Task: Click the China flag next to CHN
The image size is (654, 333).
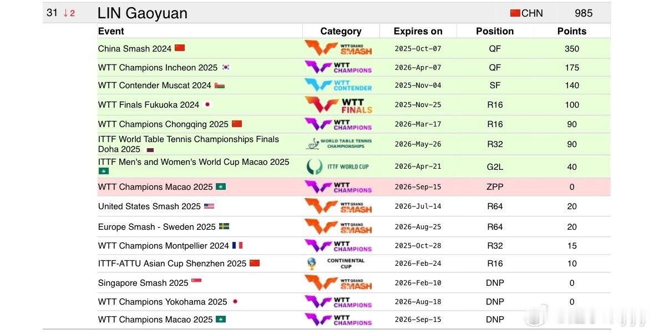Action: point(515,13)
